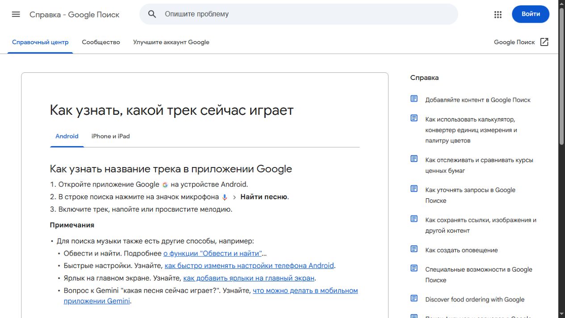This screenshot has height=318, width=565.
Task: Open Как создать оповещение article
Action: (x=461, y=250)
